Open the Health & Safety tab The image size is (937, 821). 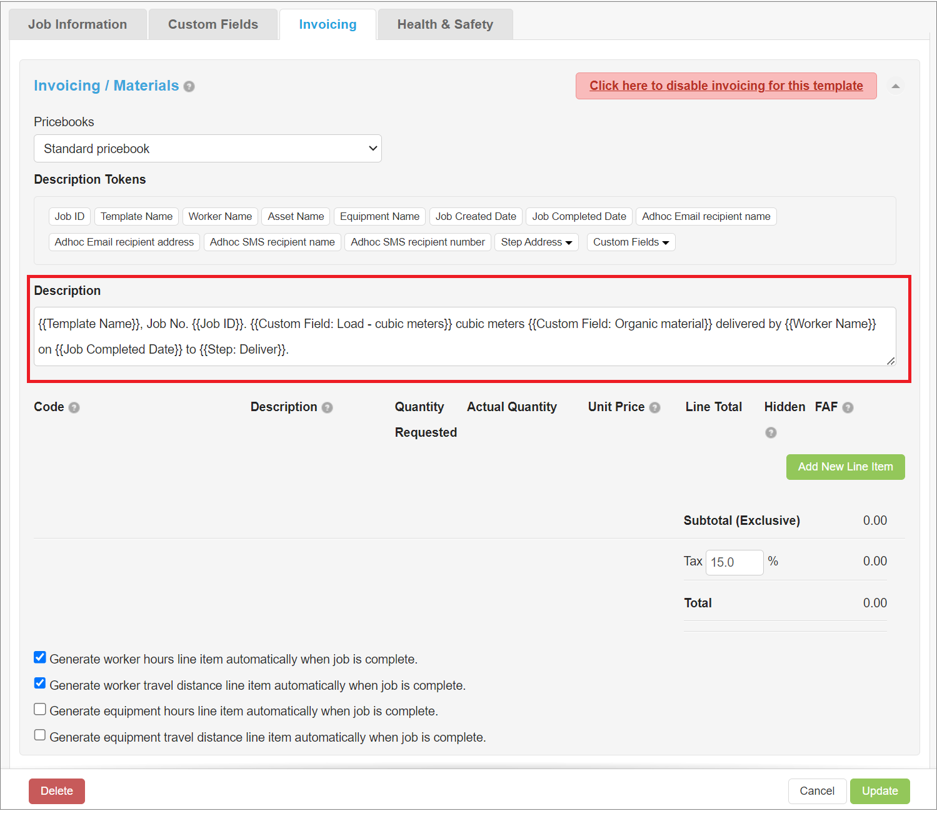(445, 24)
